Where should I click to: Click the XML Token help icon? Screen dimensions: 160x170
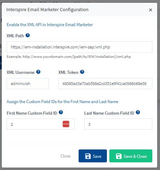(82, 72)
